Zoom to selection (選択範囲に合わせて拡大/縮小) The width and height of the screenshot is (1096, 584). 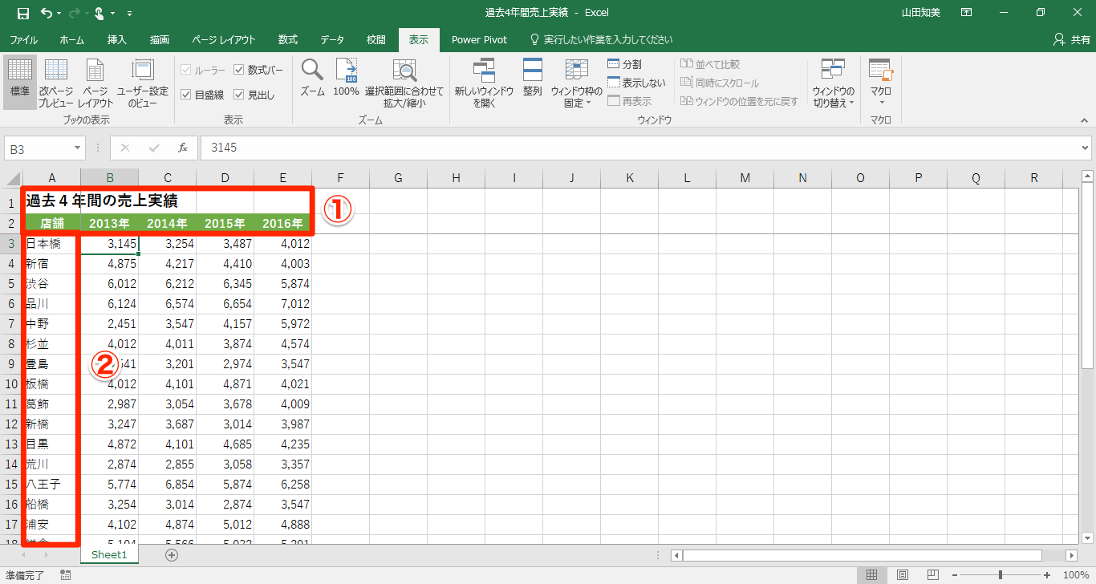pyautogui.click(x=404, y=83)
